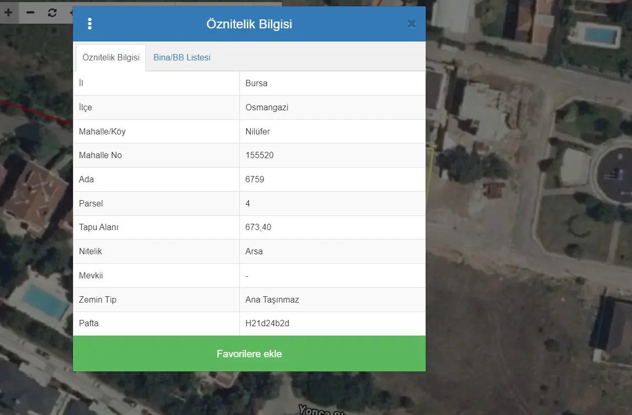Click the refresh map icon

click(x=52, y=12)
